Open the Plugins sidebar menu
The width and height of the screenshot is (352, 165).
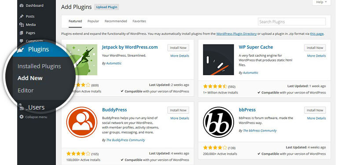(38, 49)
